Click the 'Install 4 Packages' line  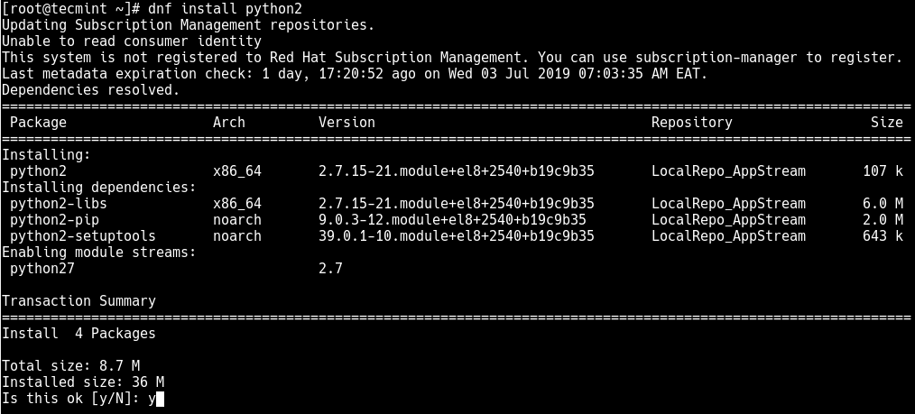coord(79,334)
